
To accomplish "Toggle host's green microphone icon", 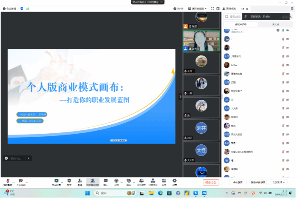I will pos(283,30).
